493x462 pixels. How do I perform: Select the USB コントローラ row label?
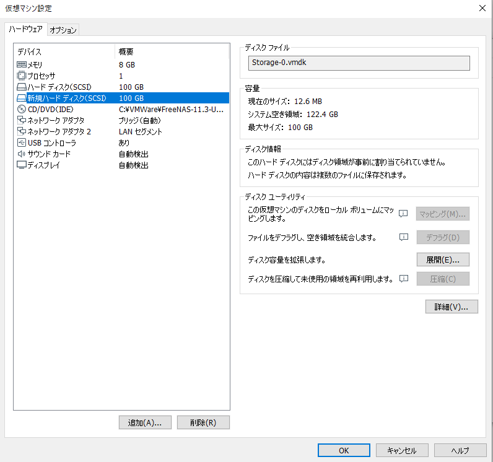coord(52,142)
